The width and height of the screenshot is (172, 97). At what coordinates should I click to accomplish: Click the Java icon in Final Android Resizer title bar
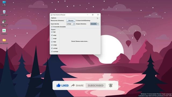click(51, 15)
